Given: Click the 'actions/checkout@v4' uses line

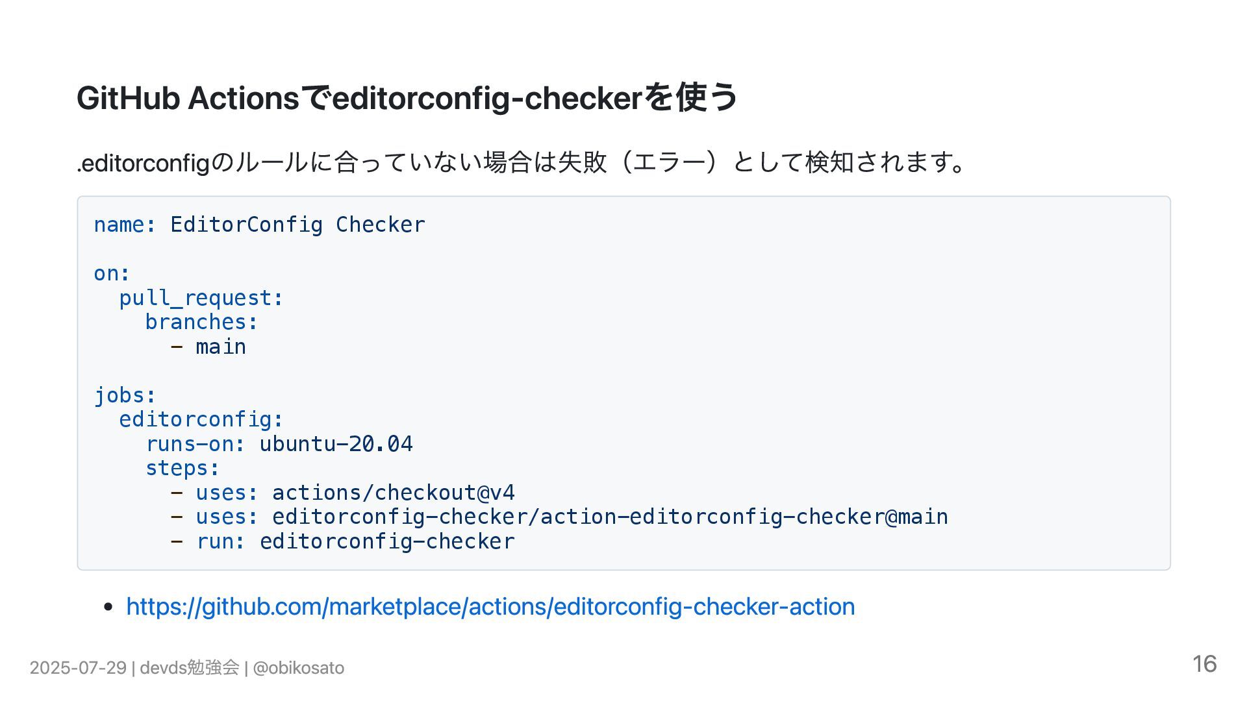Looking at the screenshot, I should coord(342,493).
